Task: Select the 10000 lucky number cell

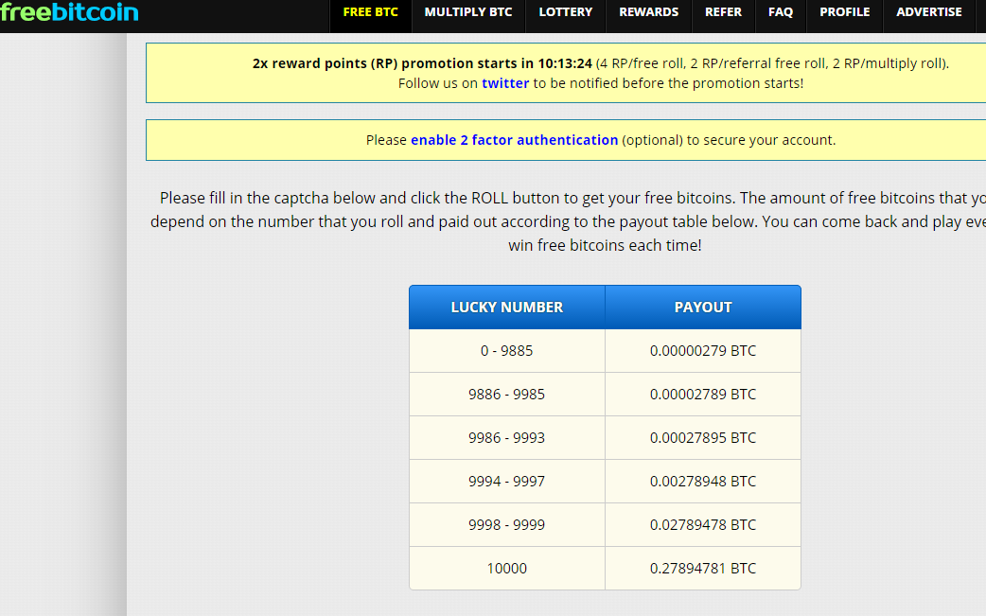Action: (507, 569)
